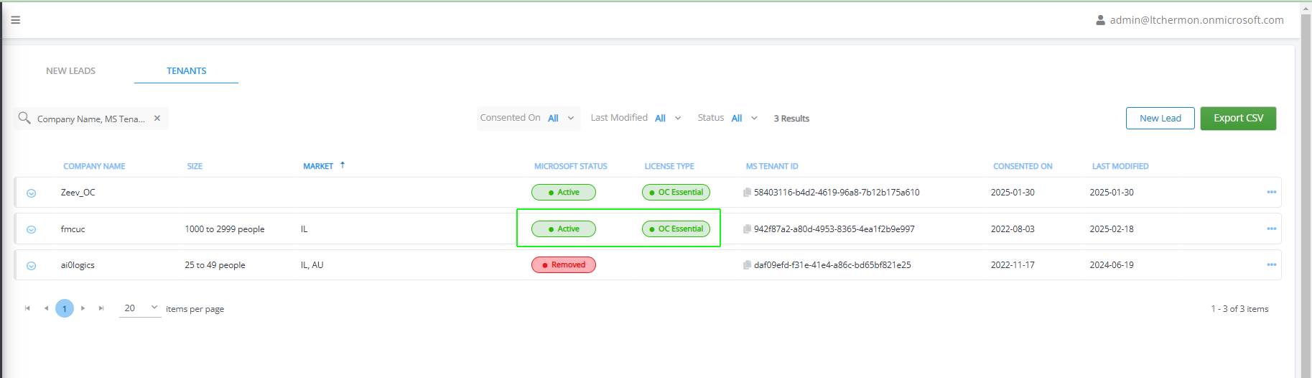
Task: Open more actions for ai0logics row
Action: coord(1271,265)
